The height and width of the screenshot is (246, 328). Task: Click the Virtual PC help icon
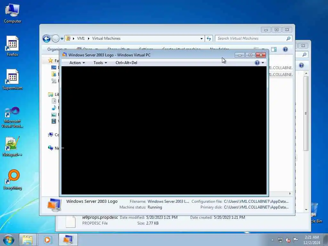257,63
